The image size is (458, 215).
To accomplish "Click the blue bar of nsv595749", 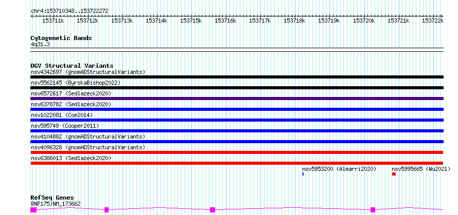I will 237,131.
